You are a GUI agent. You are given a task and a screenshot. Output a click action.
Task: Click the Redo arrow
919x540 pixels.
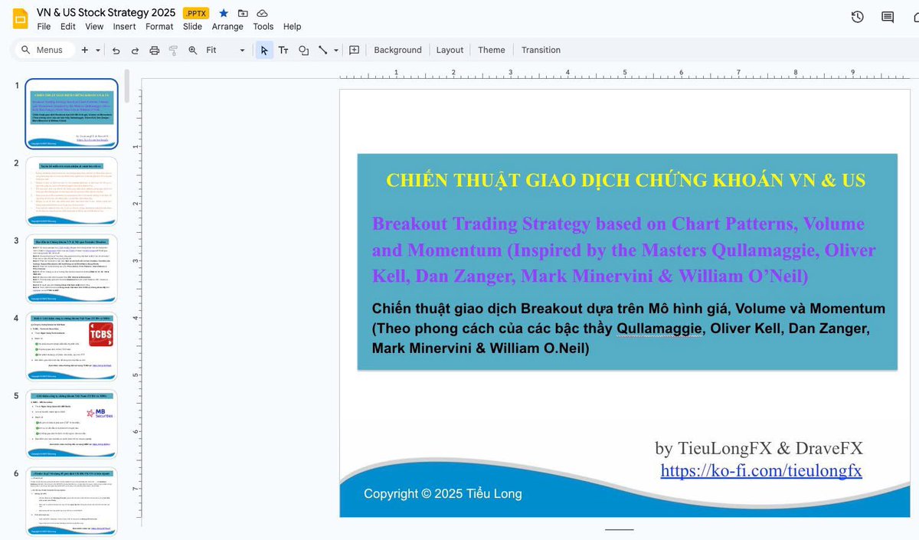(x=135, y=51)
